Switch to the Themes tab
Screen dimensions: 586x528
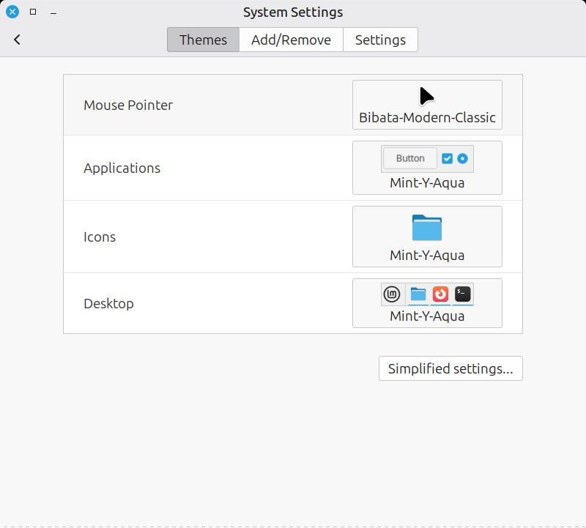[203, 40]
